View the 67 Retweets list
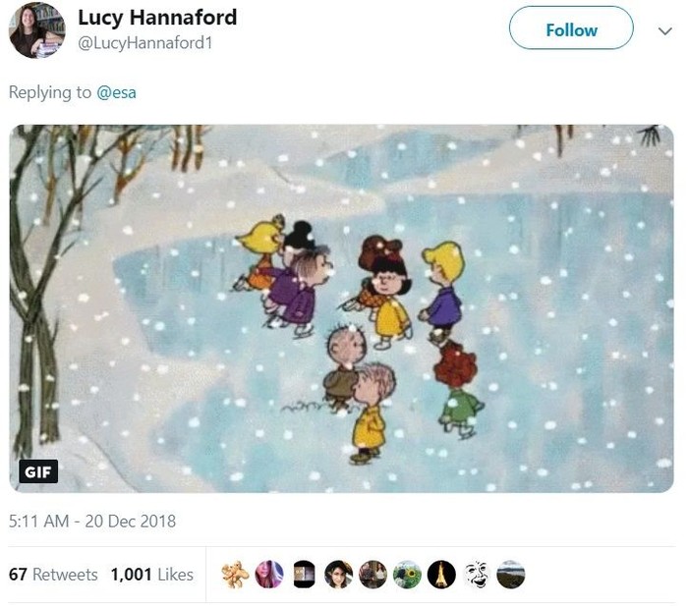The width and height of the screenshot is (688, 606). 53,575
